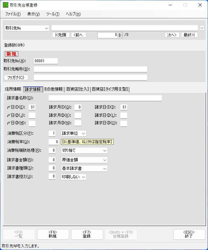Decrease record number with spinner down arrow

point(120,36)
